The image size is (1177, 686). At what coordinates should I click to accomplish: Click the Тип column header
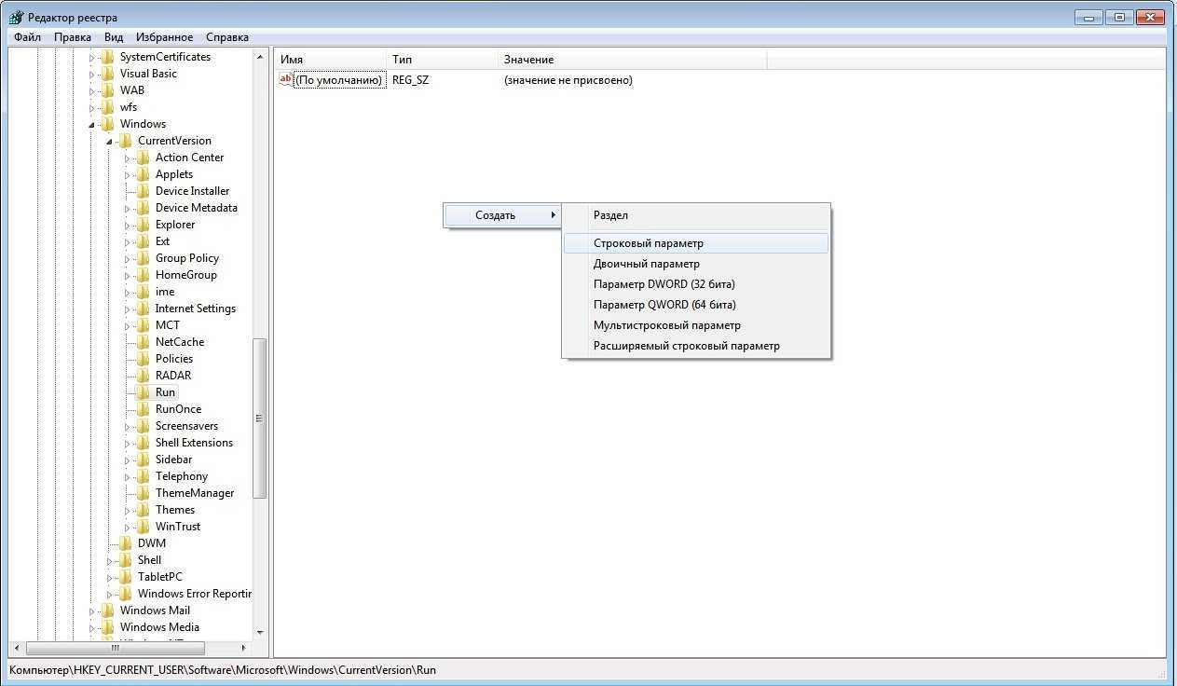tap(402, 60)
